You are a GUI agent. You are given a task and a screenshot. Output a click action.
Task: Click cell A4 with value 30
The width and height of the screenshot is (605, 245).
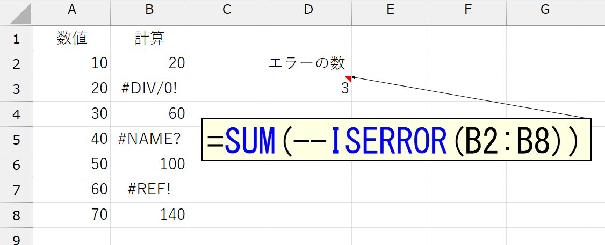tap(72, 114)
